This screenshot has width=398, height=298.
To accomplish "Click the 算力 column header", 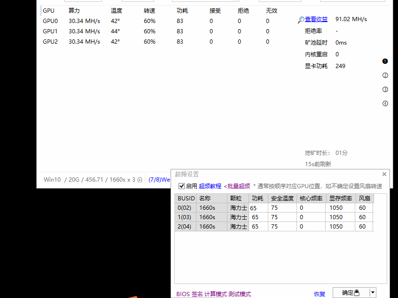I will tap(74, 11).
